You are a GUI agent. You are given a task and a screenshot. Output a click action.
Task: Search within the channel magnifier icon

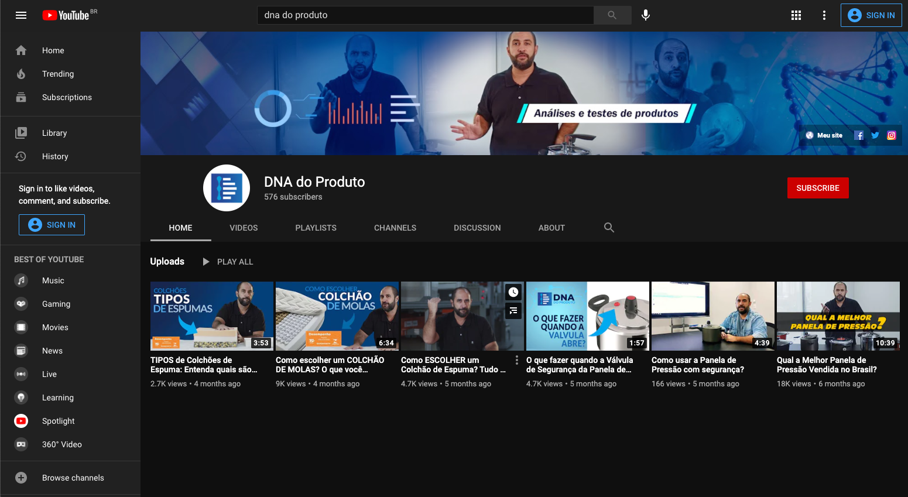(x=609, y=228)
